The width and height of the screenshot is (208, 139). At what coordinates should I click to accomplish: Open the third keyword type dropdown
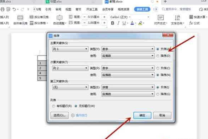click(128, 87)
